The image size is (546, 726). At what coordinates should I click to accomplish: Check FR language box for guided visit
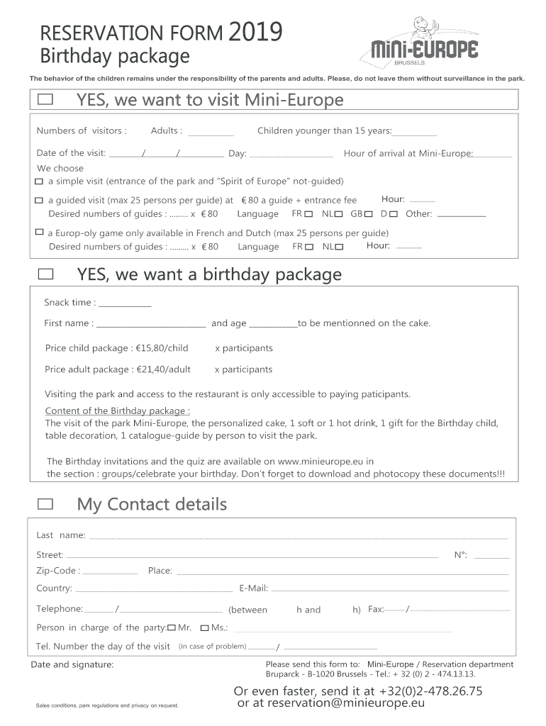click(308, 214)
